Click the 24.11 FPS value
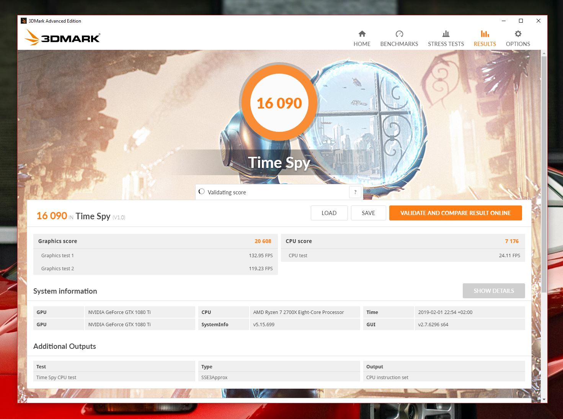Screen dimensions: 563x419 pyautogui.click(x=509, y=255)
